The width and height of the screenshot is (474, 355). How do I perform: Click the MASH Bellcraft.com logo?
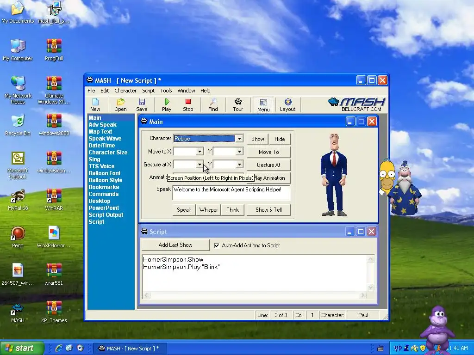click(356, 104)
